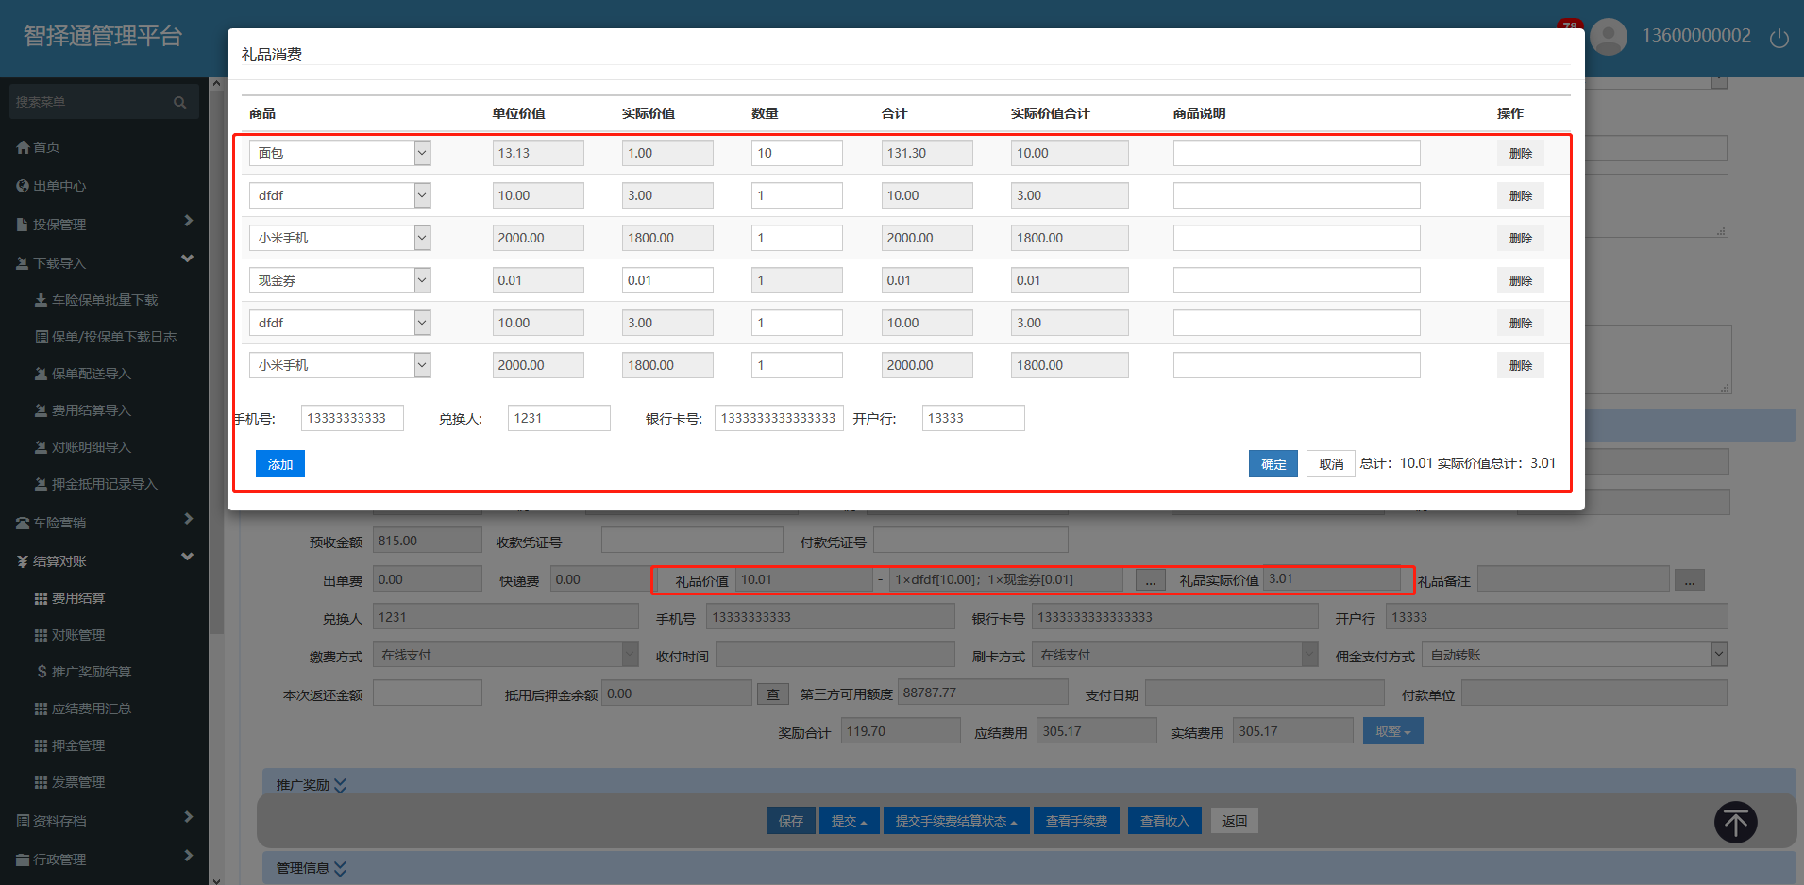
Task: Open product dropdown showing 现金券
Action: pyautogui.click(x=422, y=280)
